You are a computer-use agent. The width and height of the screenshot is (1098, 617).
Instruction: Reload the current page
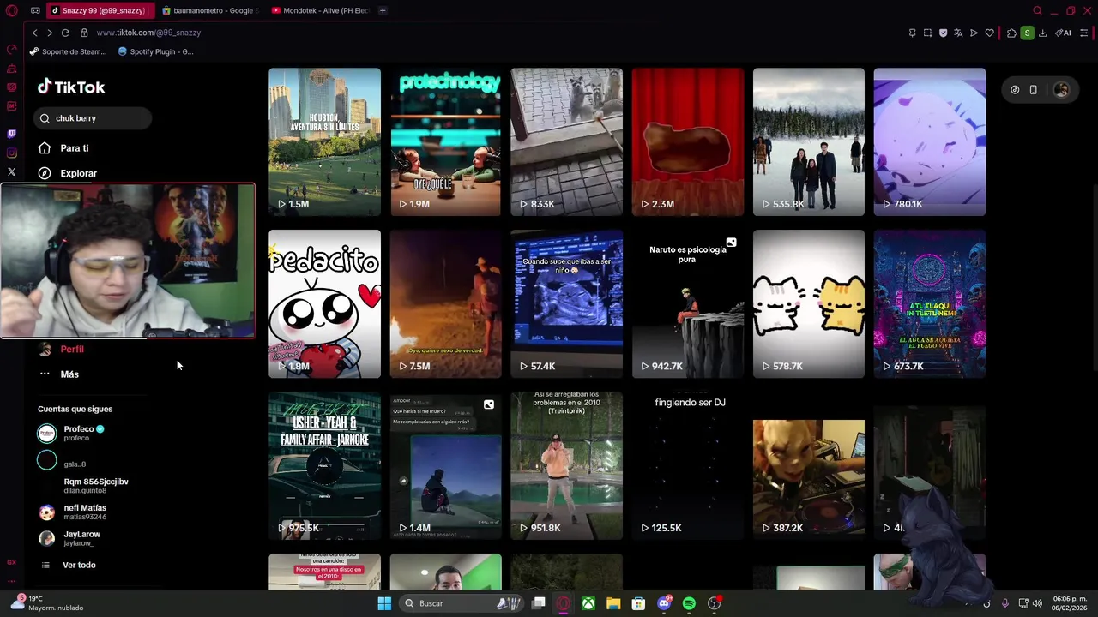pyautogui.click(x=65, y=33)
